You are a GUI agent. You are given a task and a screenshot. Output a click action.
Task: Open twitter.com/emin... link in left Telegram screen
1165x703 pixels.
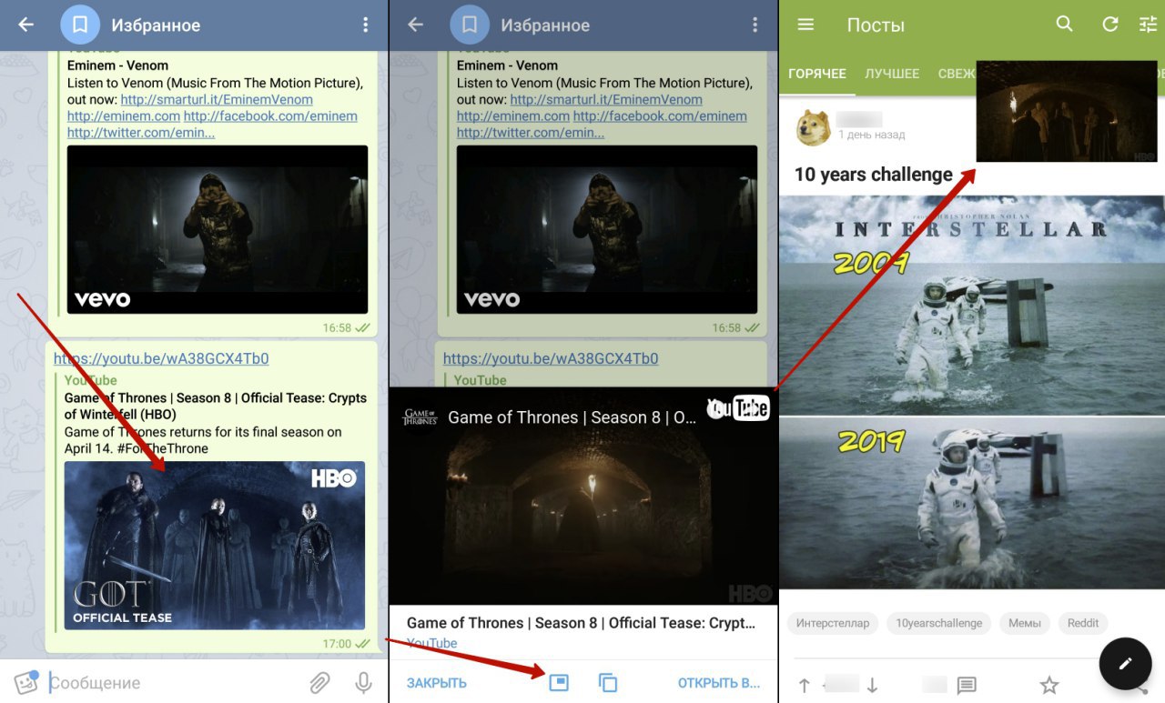(141, 133)
